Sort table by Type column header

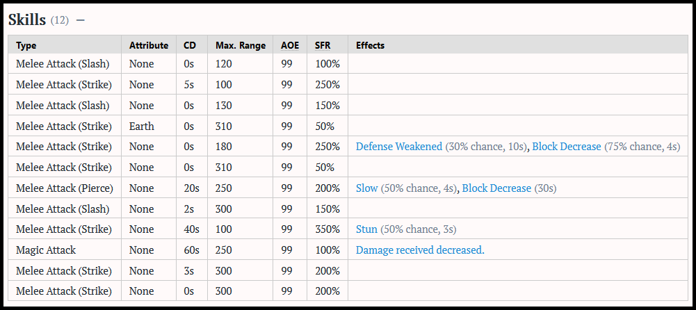(26, 45)
